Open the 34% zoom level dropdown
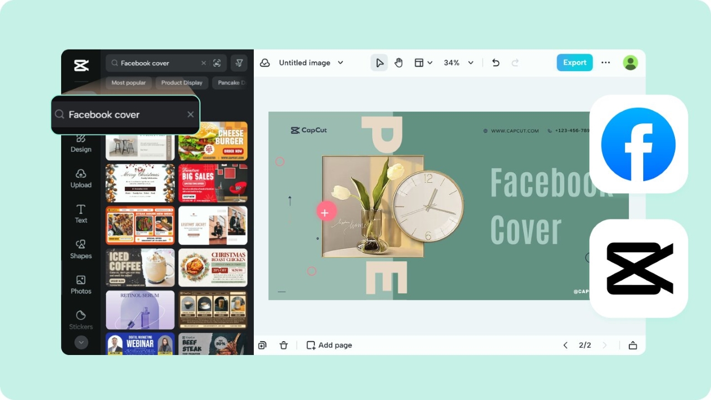This screenshot has width=711, height=400. 458,63
